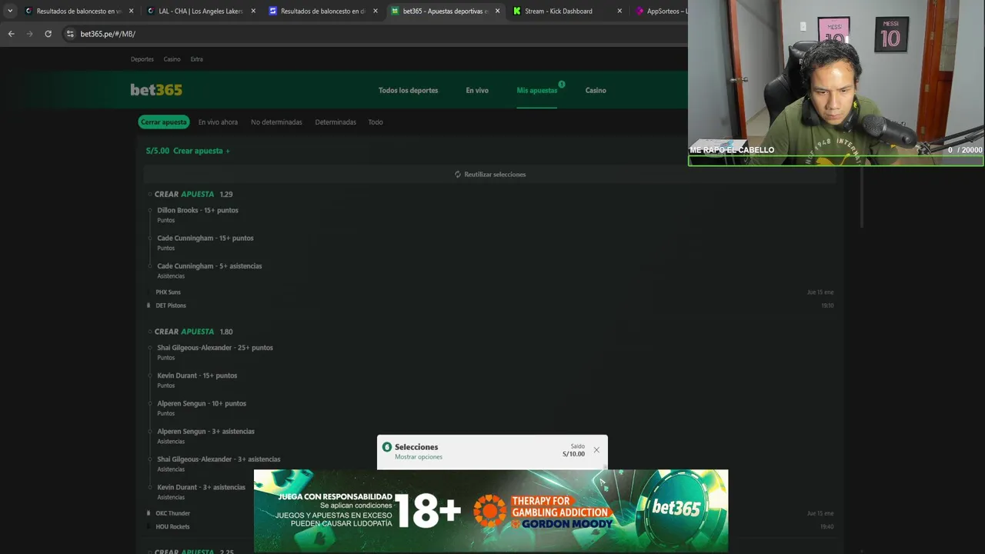
Task: Close the LAL - CHA Lakers tab
Action: [253, 11]
